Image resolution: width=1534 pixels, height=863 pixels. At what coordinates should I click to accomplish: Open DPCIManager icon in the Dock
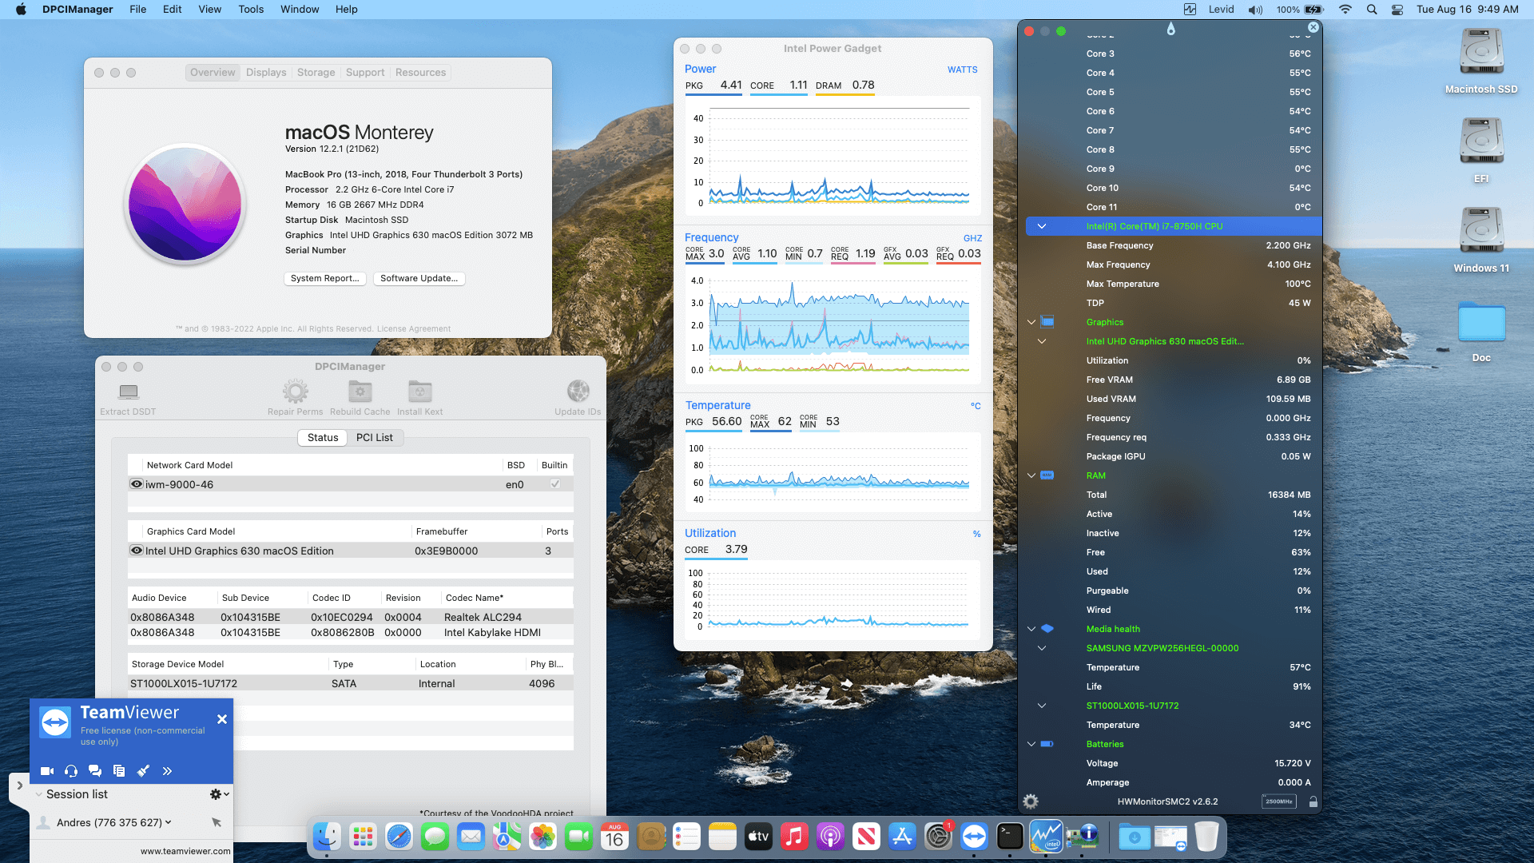point(1083,837)
